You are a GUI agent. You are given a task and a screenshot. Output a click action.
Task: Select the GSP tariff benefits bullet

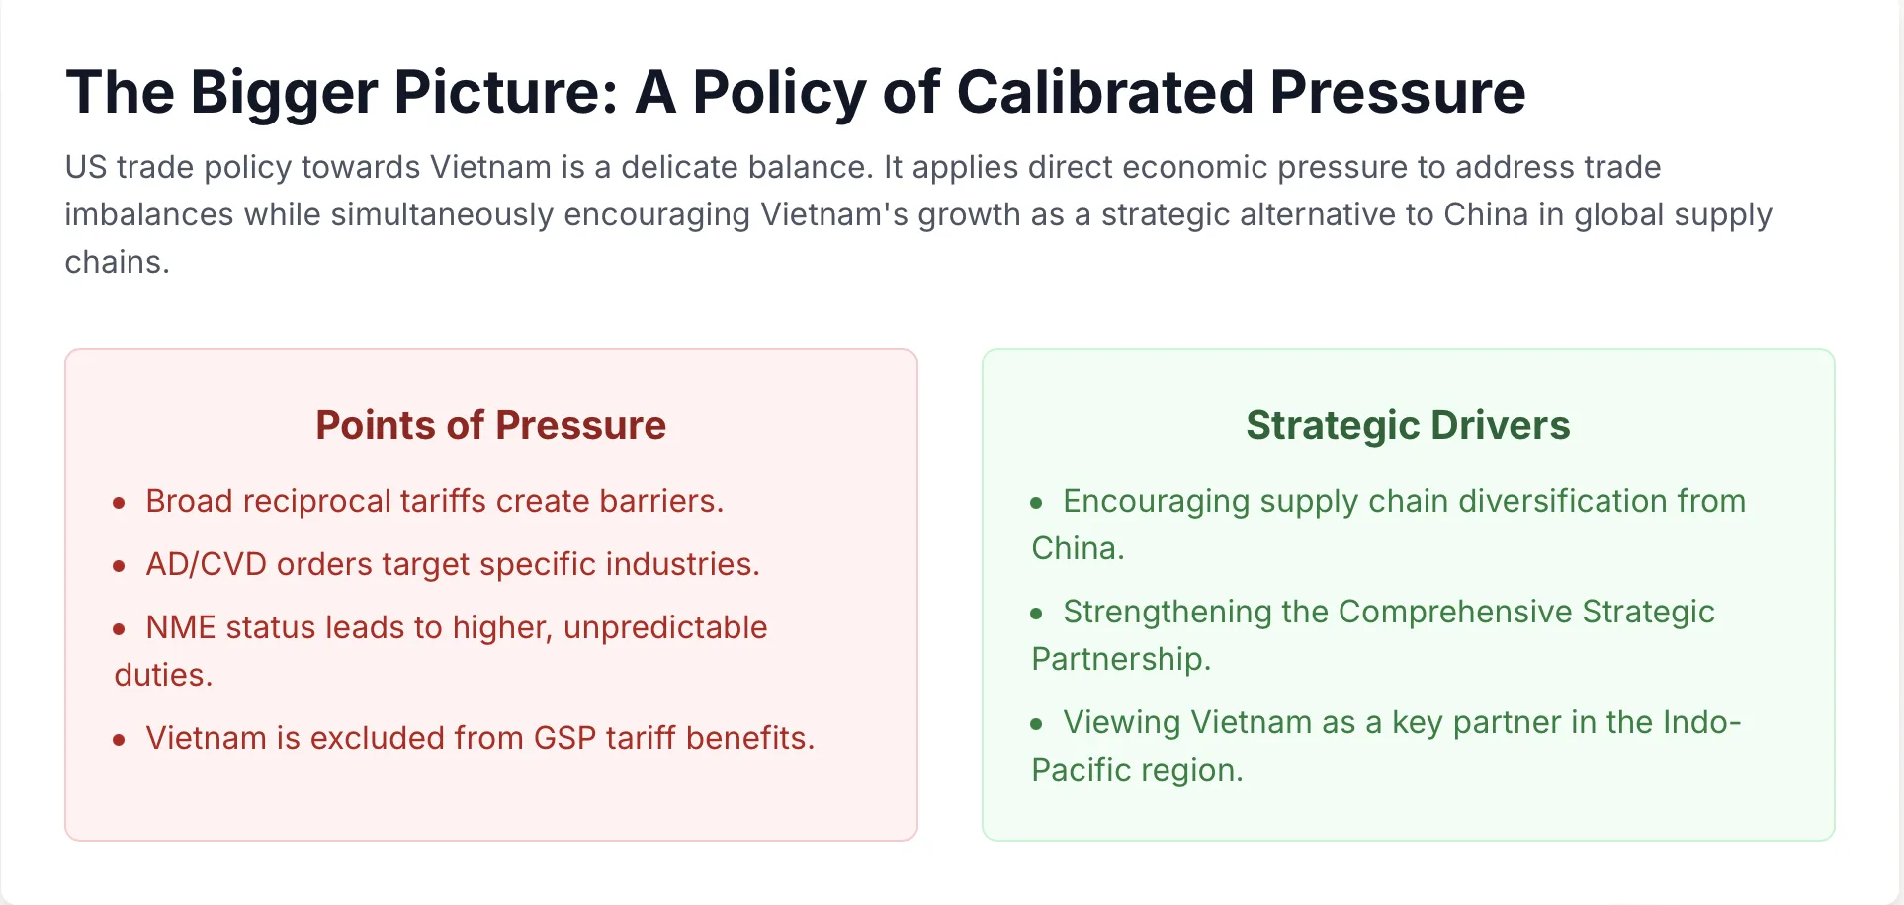point(480,738)
